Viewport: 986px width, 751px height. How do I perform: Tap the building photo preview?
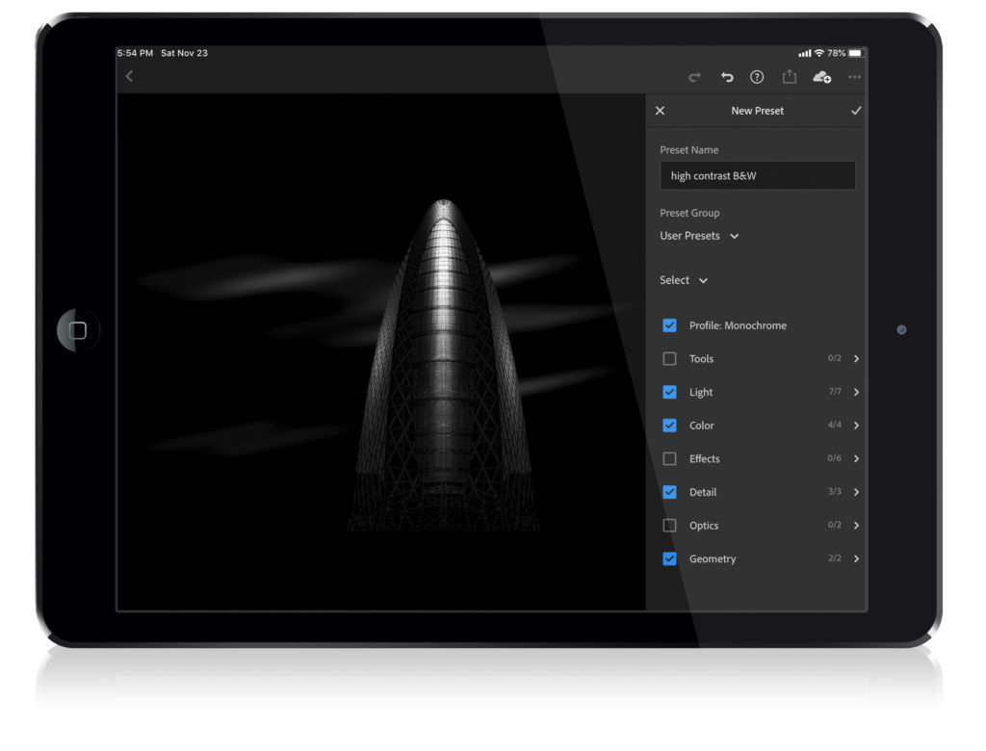coord(381,352)
